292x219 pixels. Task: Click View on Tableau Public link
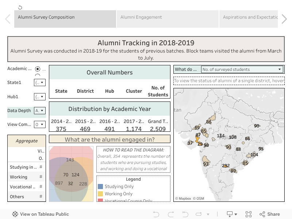[41, 214]
